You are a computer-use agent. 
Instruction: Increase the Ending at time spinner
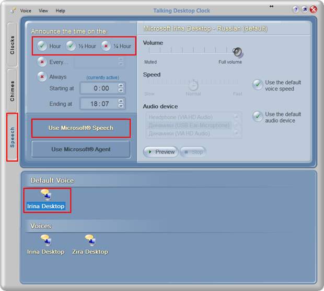(x=121, y=101)
